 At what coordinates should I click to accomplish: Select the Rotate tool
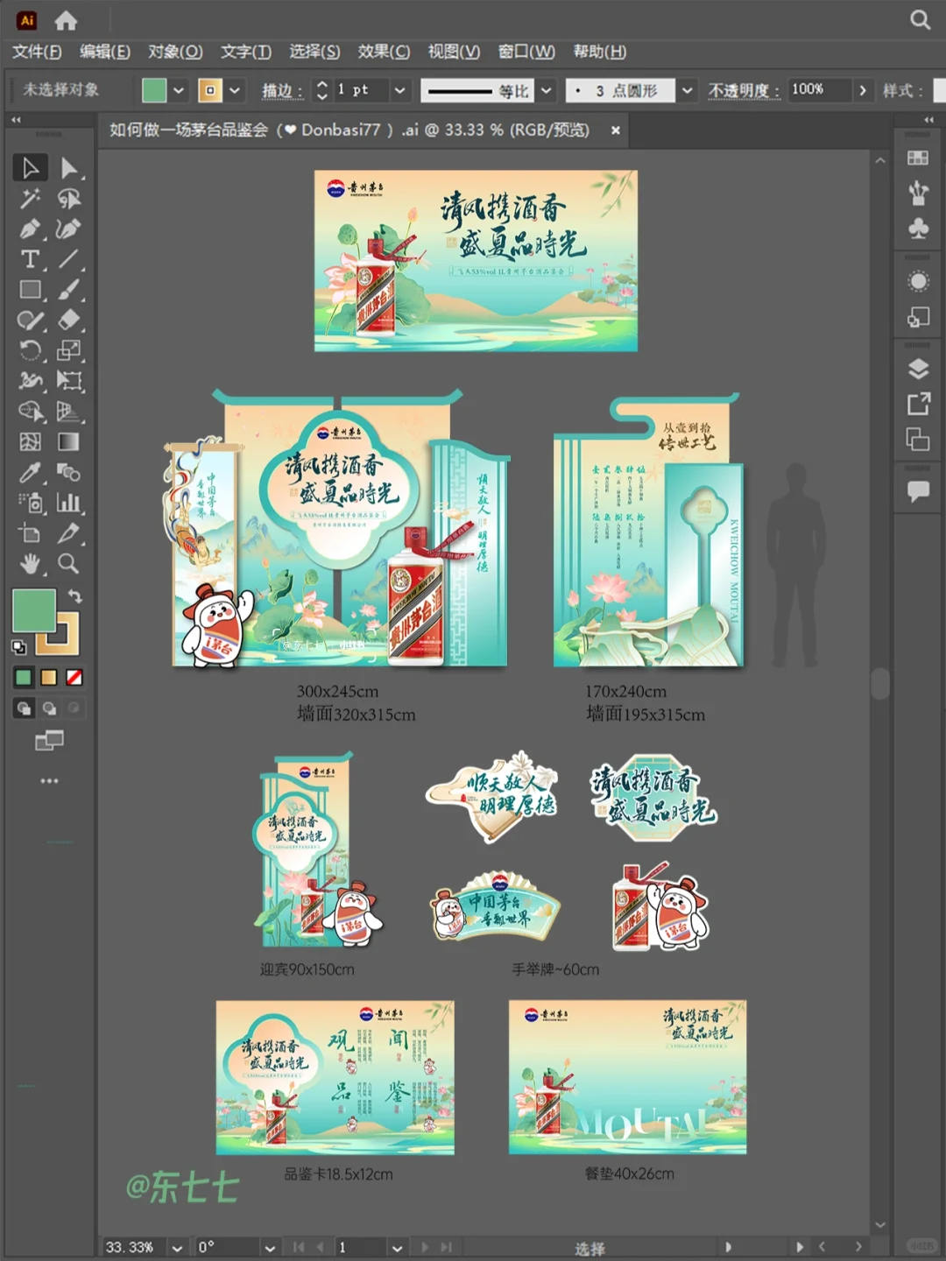pyautogui.click(x=30, y=351)
